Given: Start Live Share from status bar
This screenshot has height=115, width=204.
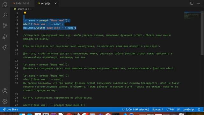Looking at the screenshot, I should 11,110.
